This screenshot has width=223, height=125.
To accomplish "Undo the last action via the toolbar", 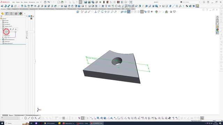I will (48, 2).
